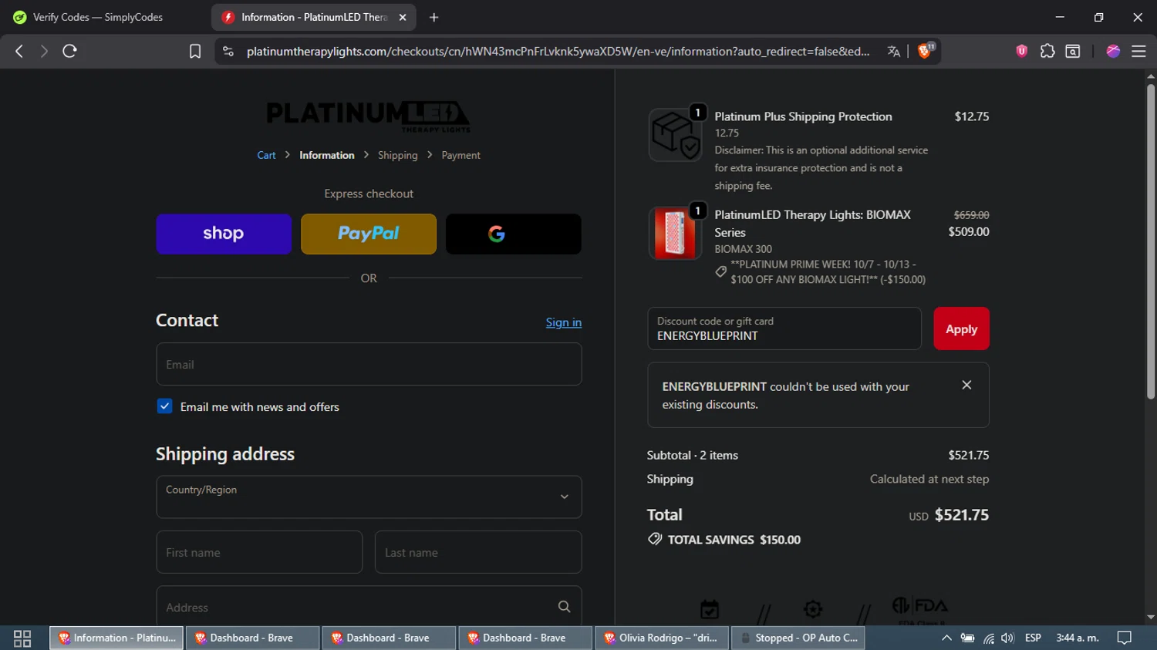1157x650 pixels.
Task: Apply the discount code
Action: tap(961, 328)
